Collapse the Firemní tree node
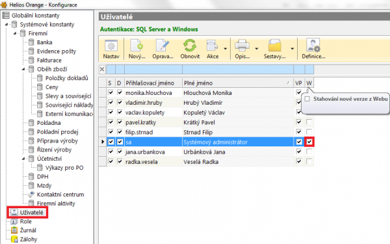This screenshot has height=244, width=390. 15,33
